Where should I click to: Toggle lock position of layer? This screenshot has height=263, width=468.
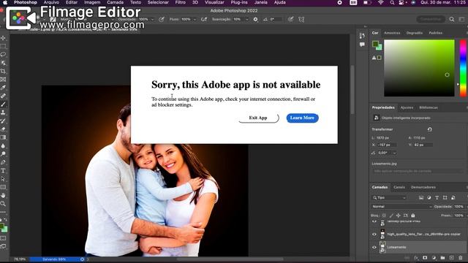(x=398, y=216)
